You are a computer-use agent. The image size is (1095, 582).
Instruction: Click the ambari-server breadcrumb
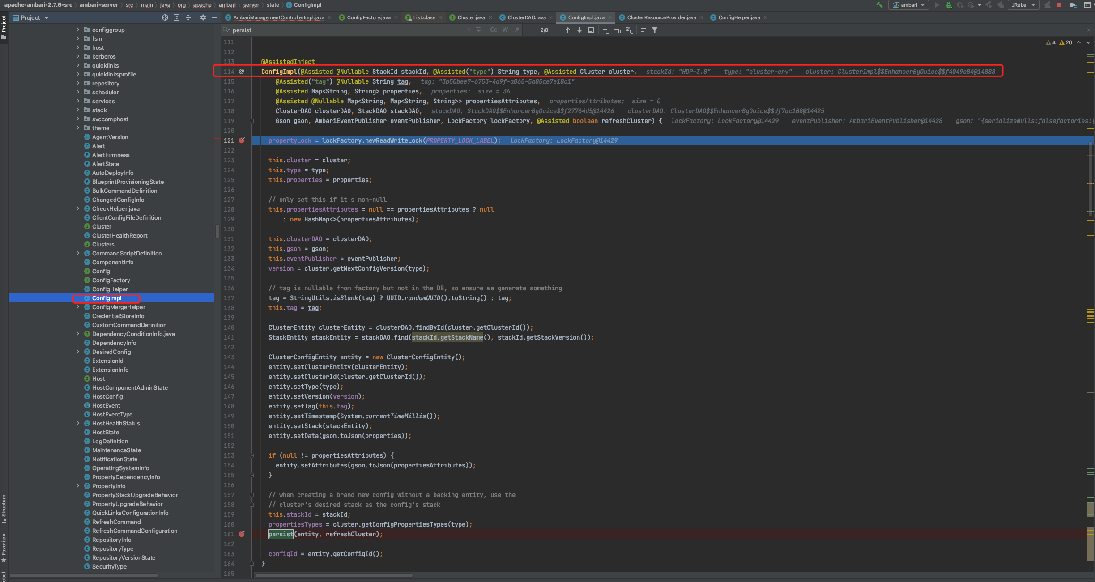(99, 5)
